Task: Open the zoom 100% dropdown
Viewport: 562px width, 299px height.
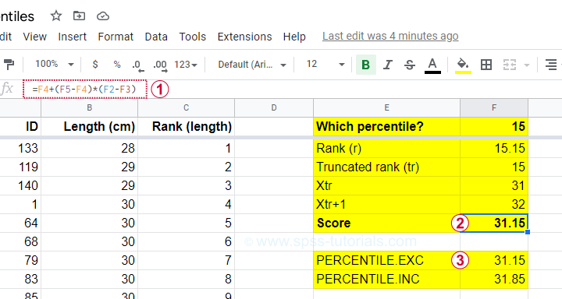Action: [55, 65]
